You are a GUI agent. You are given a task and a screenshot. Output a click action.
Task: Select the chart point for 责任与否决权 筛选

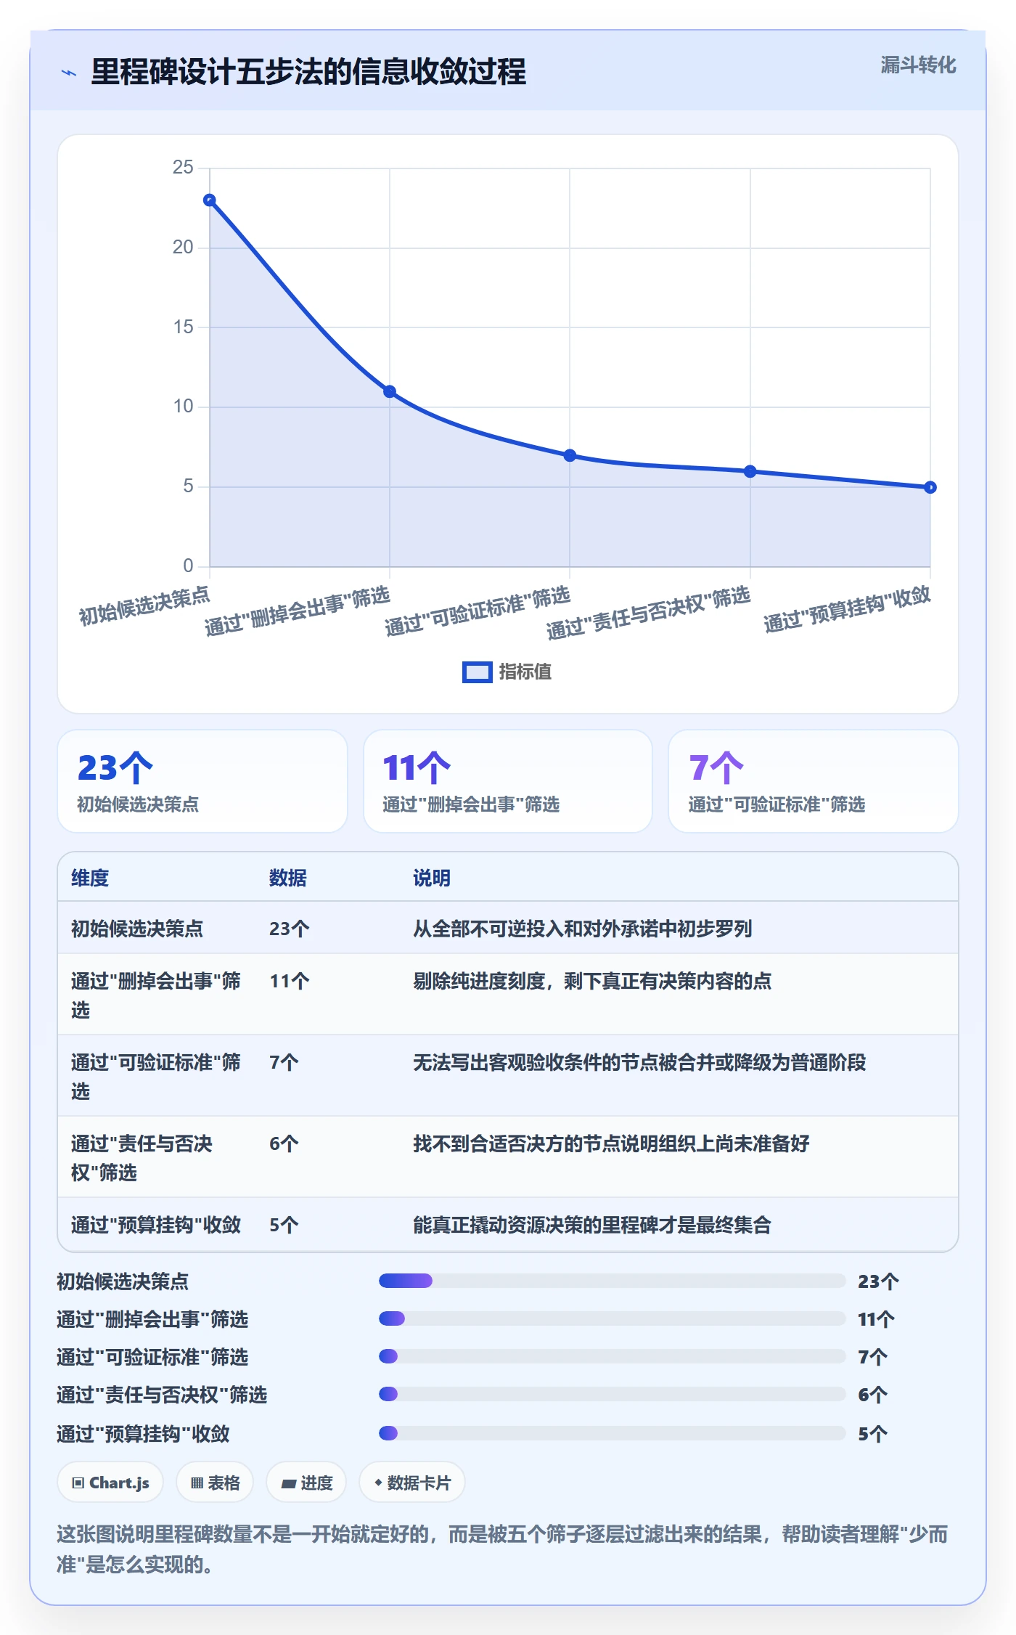[x=750, y=472]
